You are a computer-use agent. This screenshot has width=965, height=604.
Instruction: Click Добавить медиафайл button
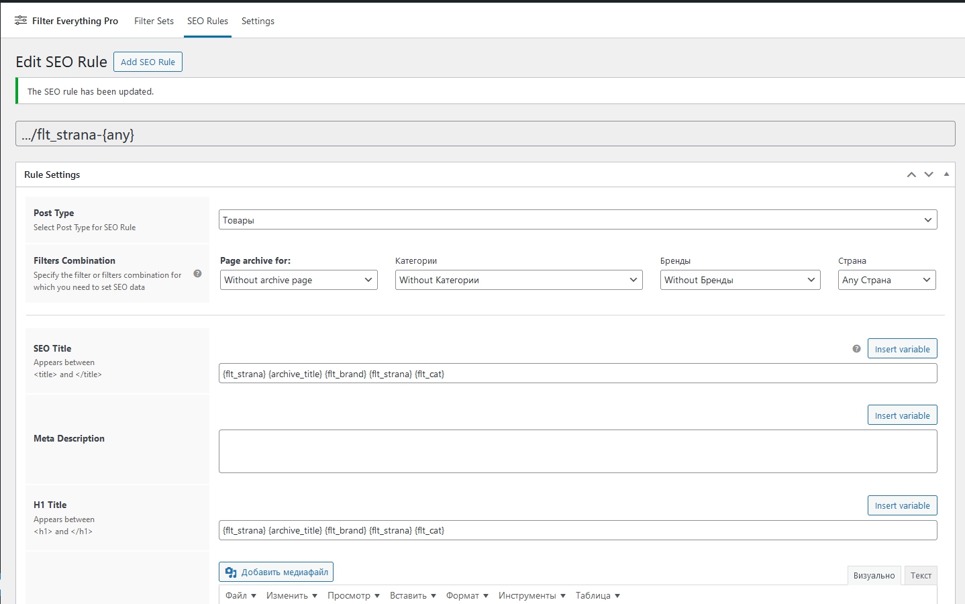click(x=276, y=572)
